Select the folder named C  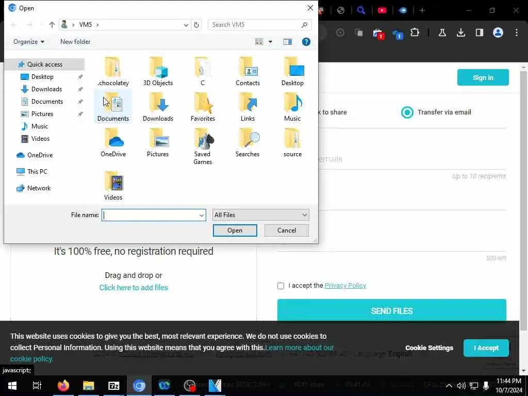click(202, 71)
